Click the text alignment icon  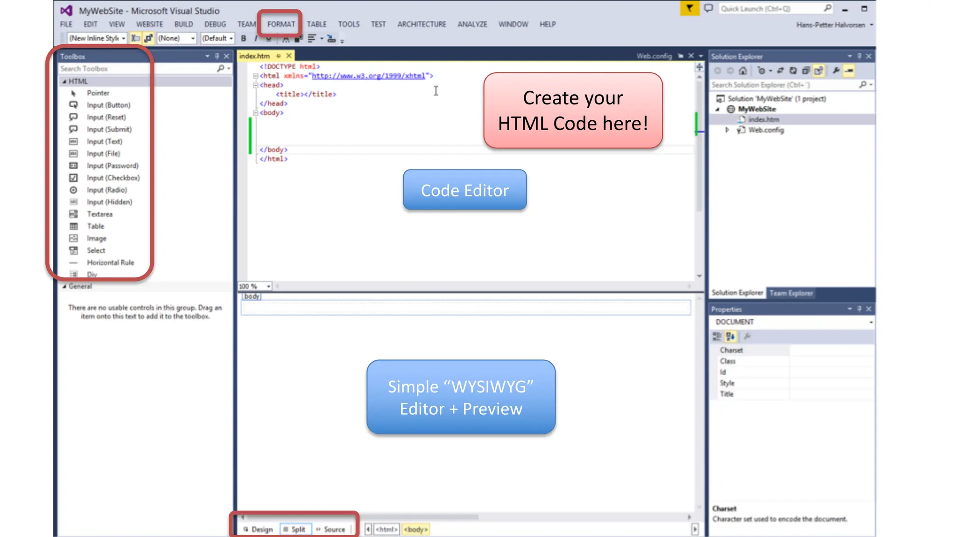(311, 38)
